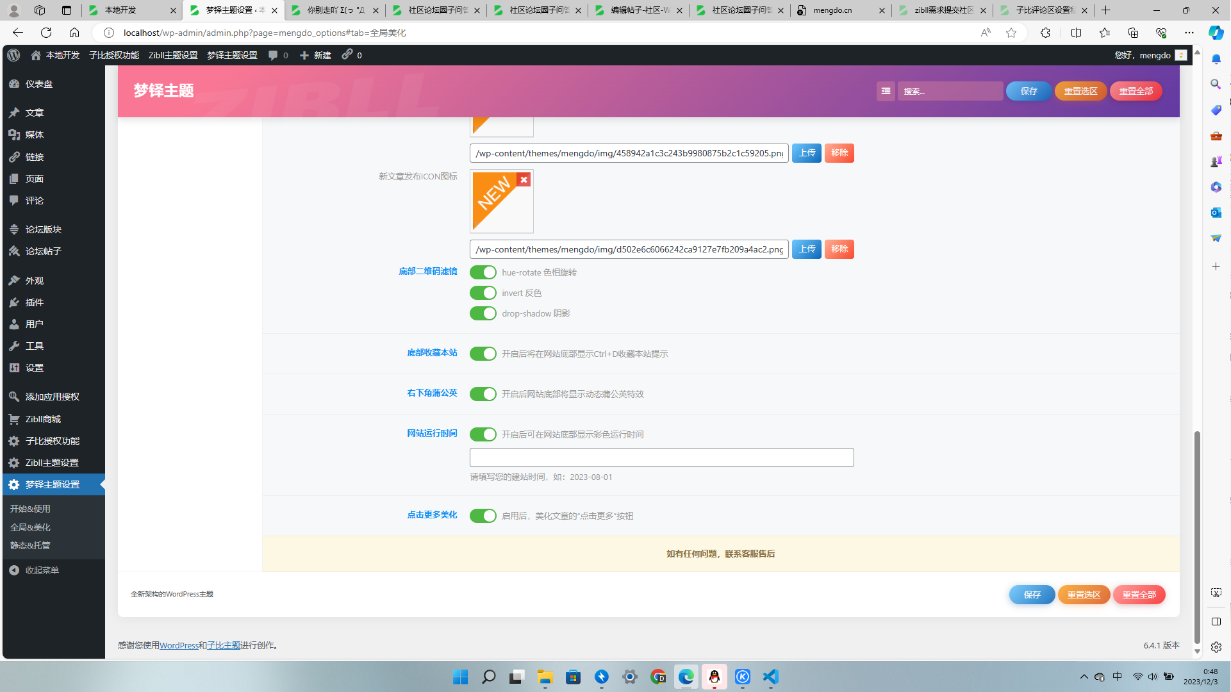Open Visual Studio Code from taskbar
Image resolution: width=1231 pixels, height=692 pixels.
pyautogui.click(x=770, y=677)
